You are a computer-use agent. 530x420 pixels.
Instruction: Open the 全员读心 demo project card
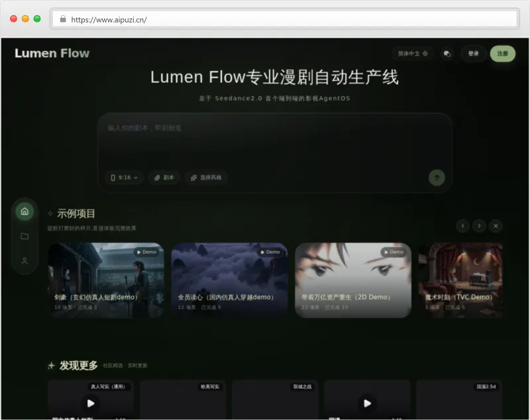[x=229, y=280]
